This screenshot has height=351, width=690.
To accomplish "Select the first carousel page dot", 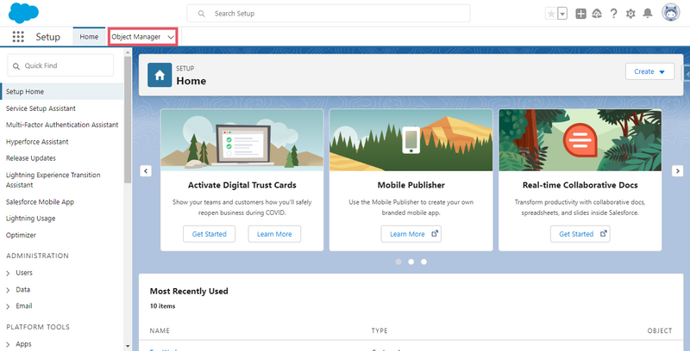I will 398,262.
